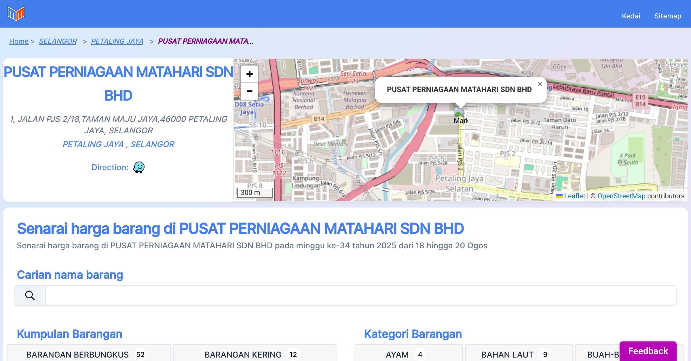The height and width of the screenshot is (361, 691).
Task: Open PETALING JAYA breadcrumb link
Action: click(x=117, y=41)
